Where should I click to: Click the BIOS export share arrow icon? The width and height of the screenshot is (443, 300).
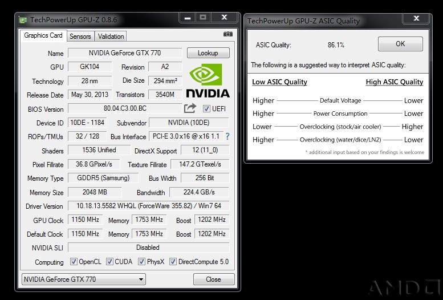(190, 108)
